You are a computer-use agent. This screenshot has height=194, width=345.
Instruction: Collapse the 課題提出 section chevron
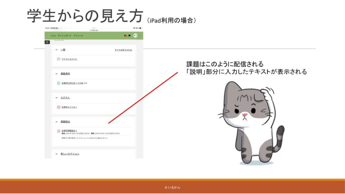tap(56, 122)
